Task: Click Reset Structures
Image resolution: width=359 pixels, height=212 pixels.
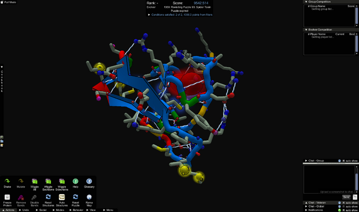Action: 48,200
